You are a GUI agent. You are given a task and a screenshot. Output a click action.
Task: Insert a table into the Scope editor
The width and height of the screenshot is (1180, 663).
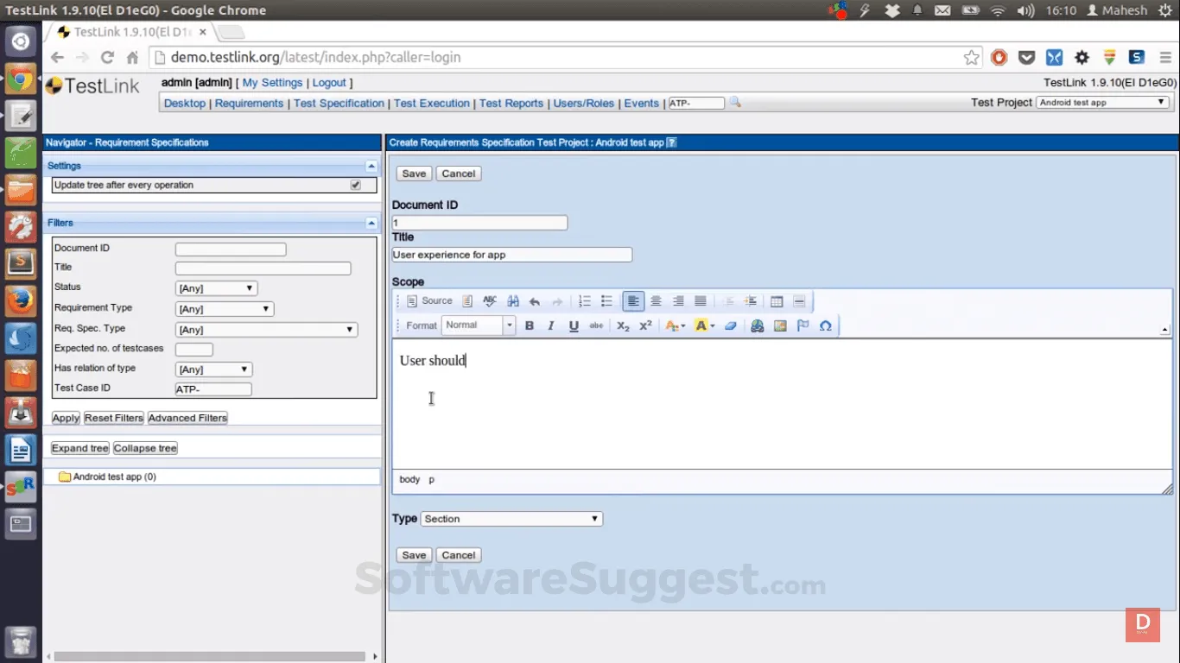coord(777,301)
